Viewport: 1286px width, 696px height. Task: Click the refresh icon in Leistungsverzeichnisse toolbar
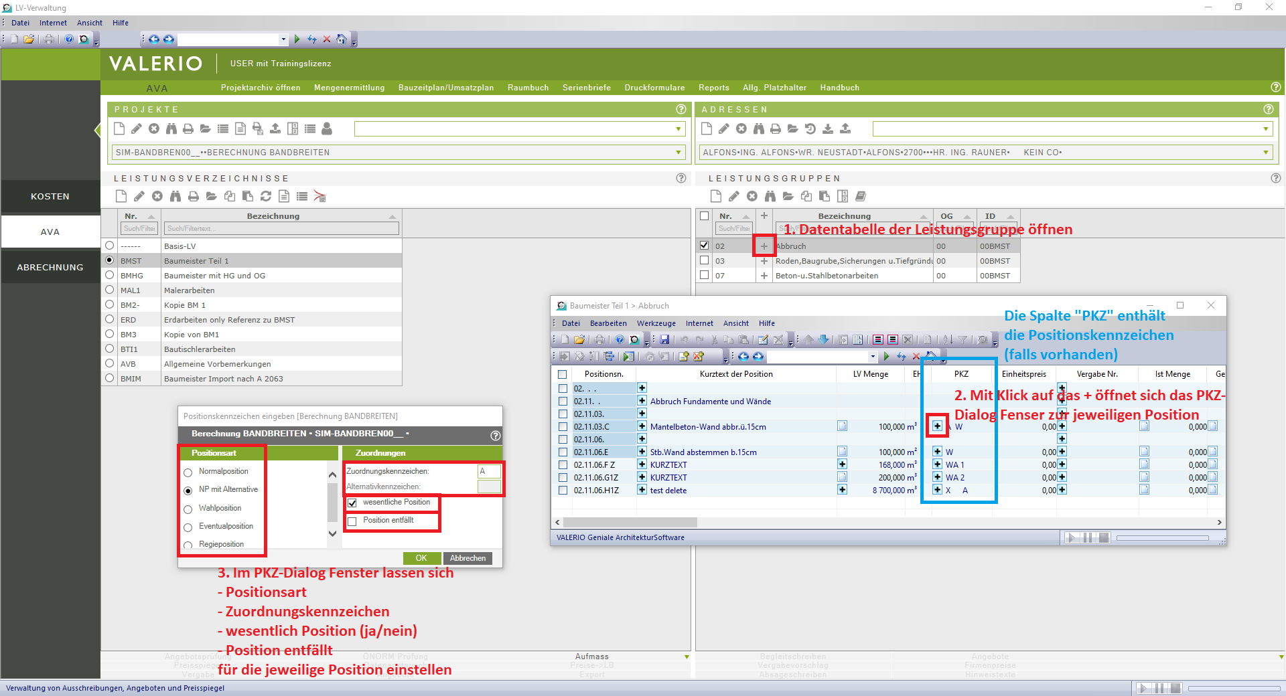click(x=266, y=196)
